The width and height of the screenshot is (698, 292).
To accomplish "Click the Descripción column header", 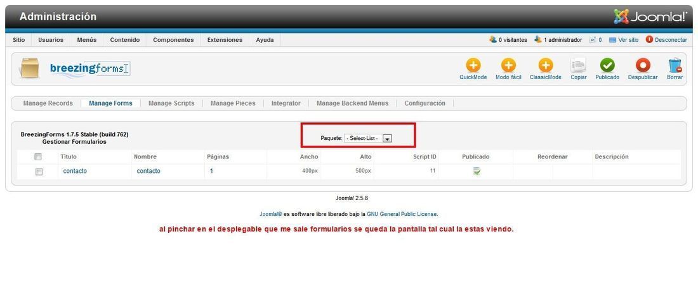I will [x=612, y=157].
